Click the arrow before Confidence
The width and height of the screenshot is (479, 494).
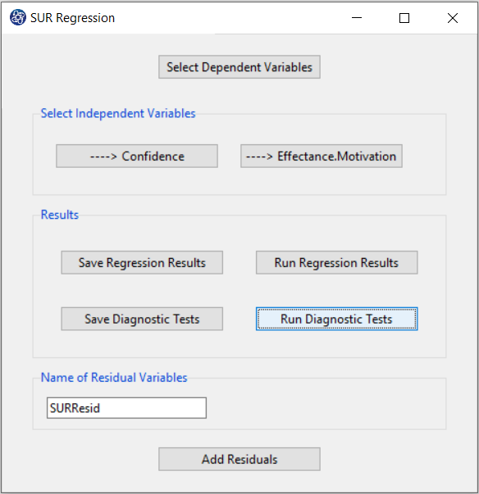point(103,156)
